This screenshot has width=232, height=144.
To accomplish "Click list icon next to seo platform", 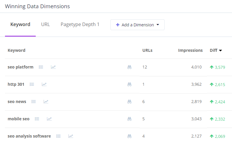I will (x=41, y=67).
